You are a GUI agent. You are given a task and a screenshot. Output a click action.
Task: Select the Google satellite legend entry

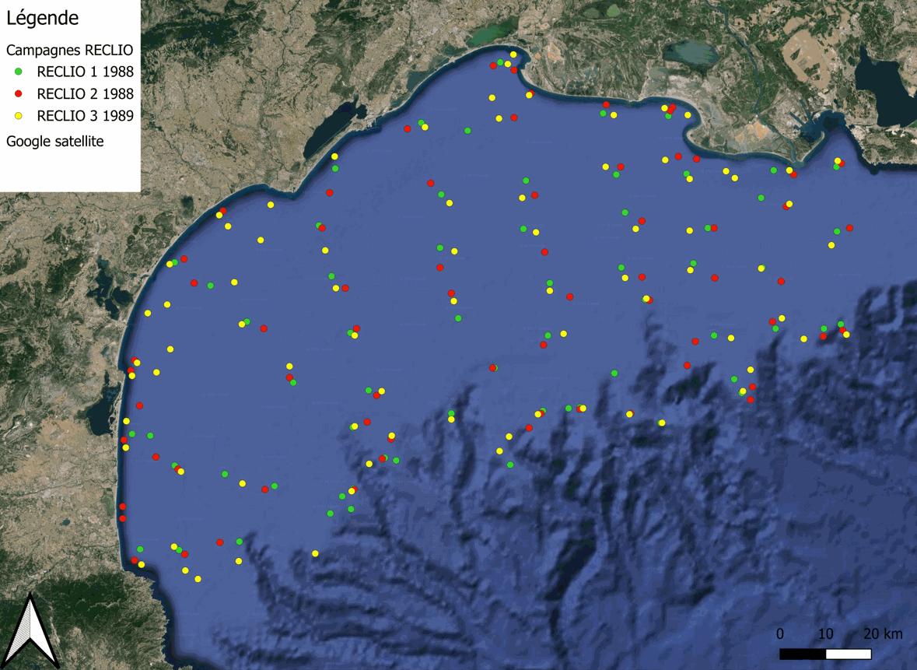[55, 142]
